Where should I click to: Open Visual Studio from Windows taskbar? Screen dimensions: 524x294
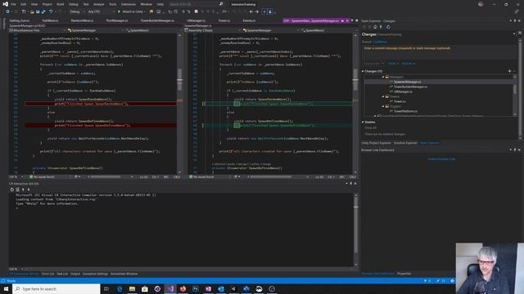170,288
